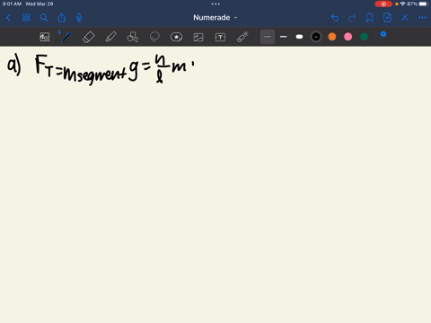Screen dimensions: 431x323
Task: Pick the black pen color
Action: (x=316, y=37)
